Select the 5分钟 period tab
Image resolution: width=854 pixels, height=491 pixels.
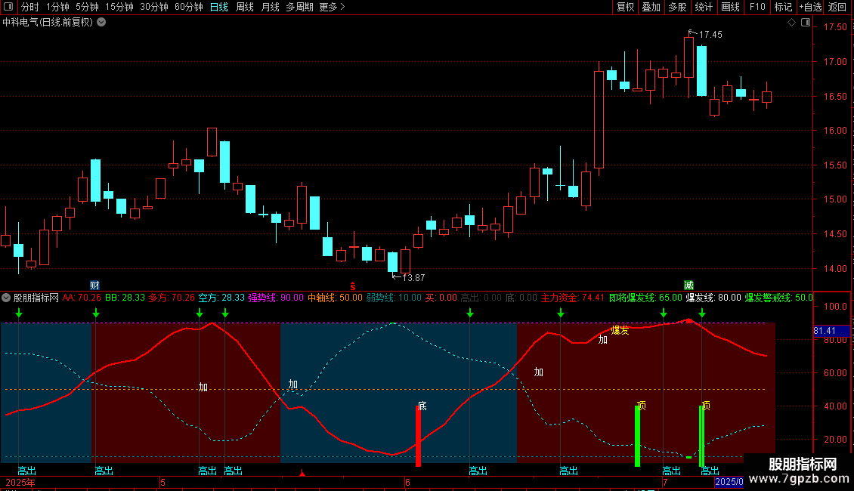pyautogui.click(x=87, y=7)
